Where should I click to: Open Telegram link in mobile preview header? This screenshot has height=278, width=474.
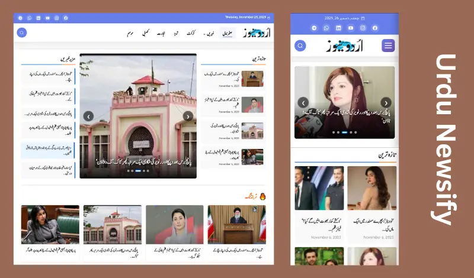315,28
